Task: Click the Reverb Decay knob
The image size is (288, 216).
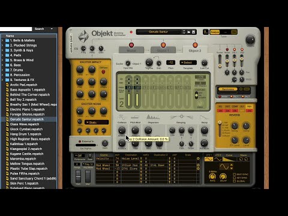Action: coord(235,126)
